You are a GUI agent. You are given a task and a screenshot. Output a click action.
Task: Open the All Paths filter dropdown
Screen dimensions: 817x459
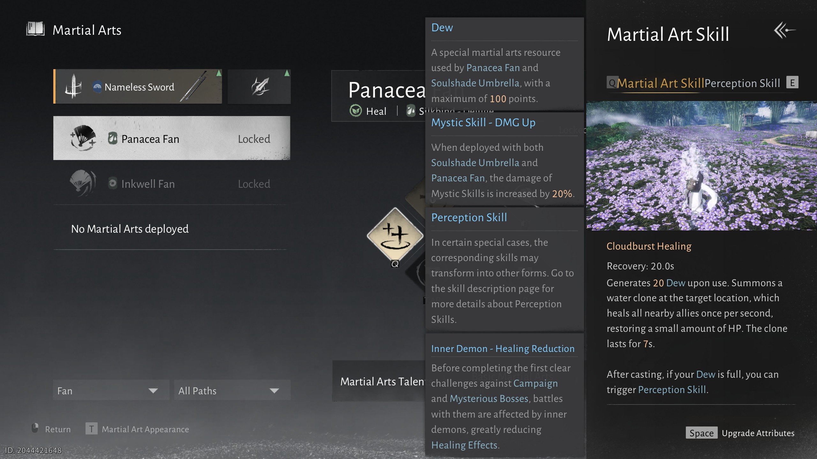(x=232, y=390)
